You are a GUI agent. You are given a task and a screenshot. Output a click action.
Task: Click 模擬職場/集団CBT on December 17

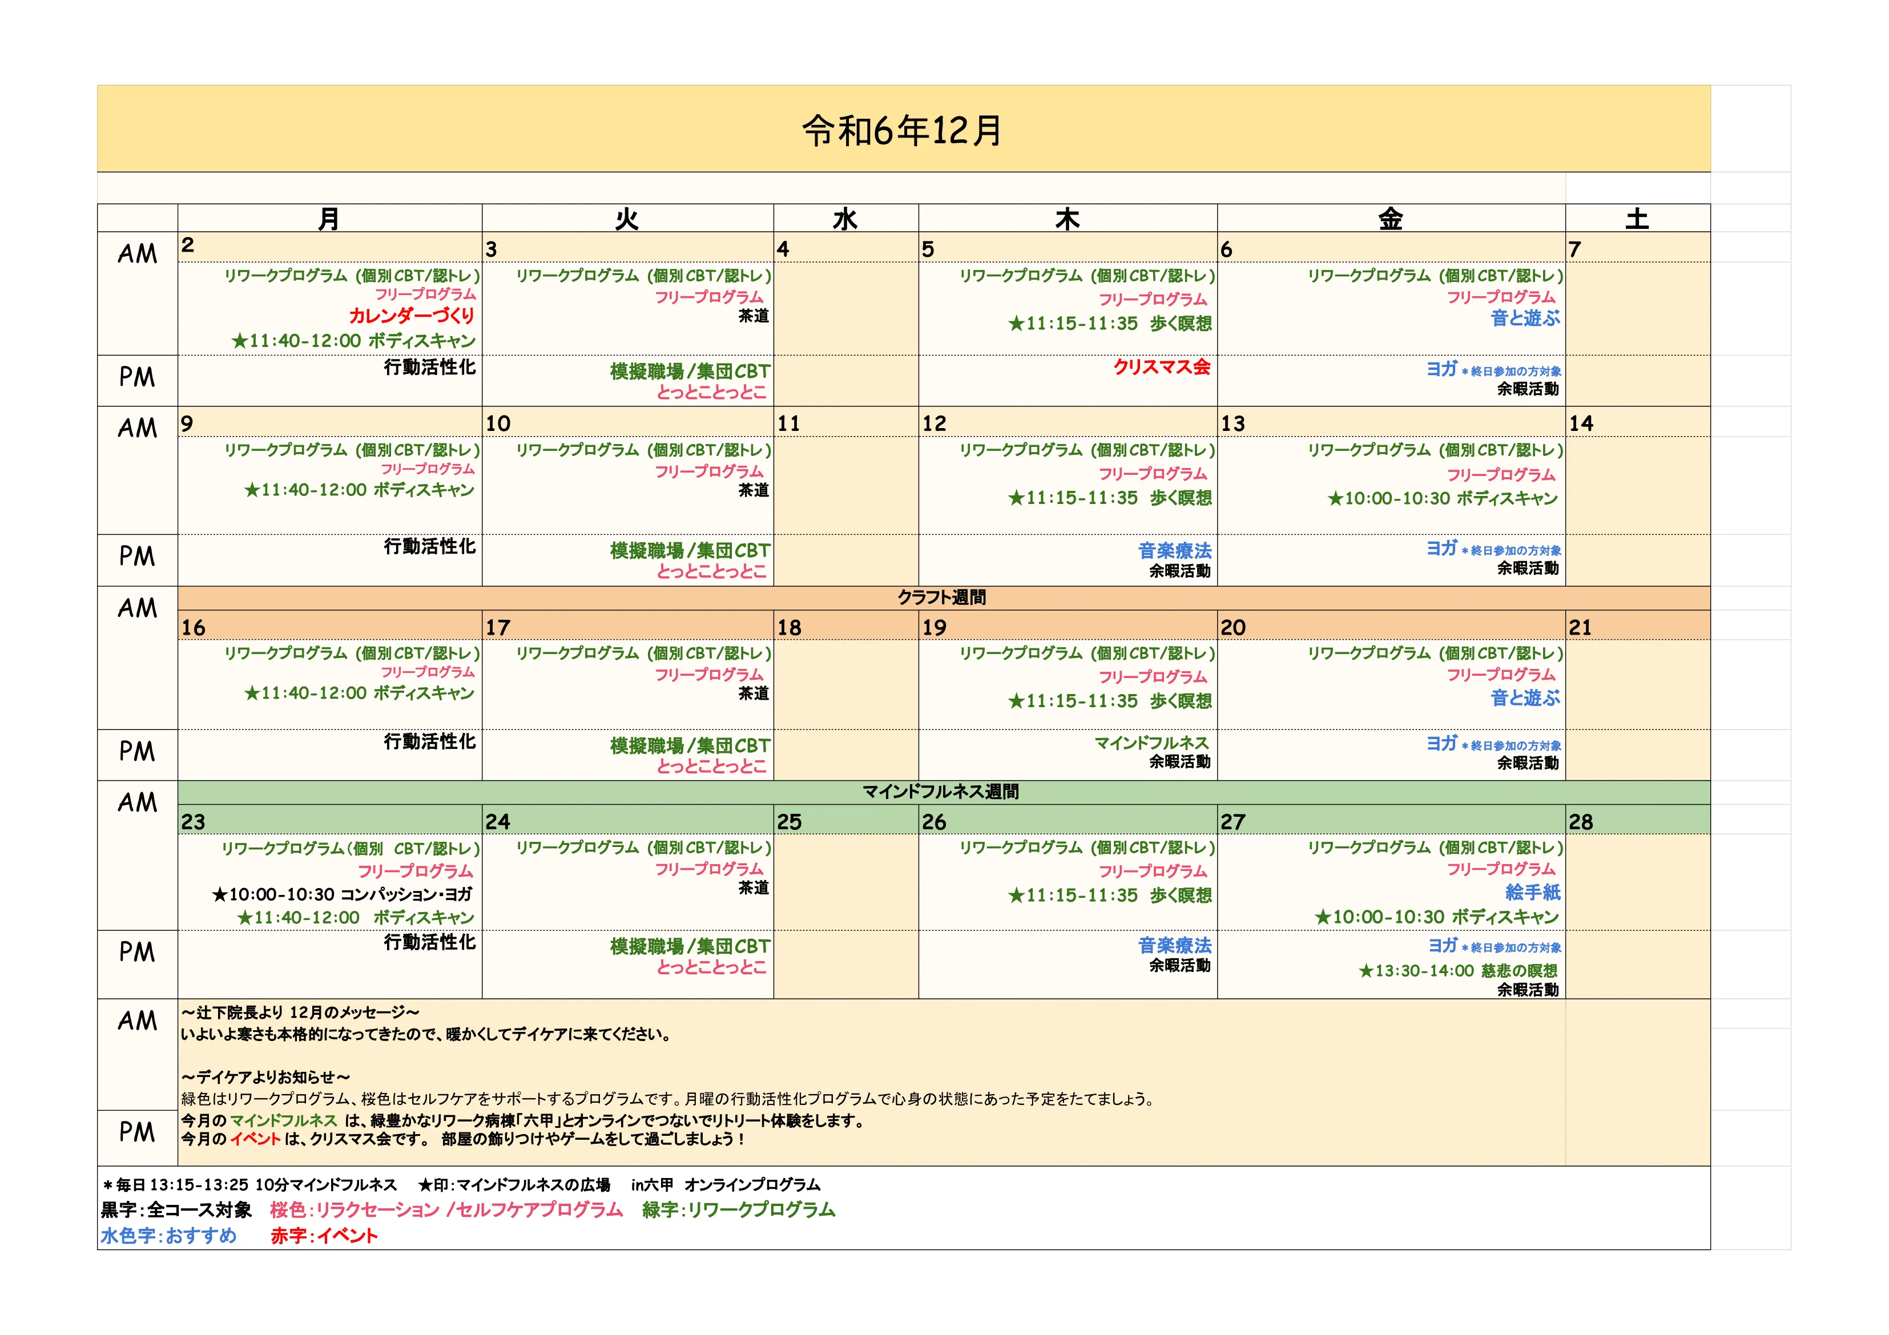point(690,745)
